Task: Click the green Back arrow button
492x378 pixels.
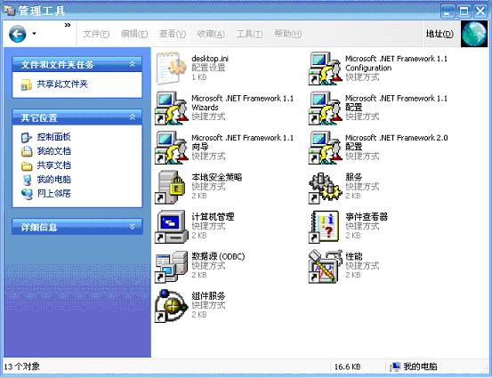Action: (18, 34)
